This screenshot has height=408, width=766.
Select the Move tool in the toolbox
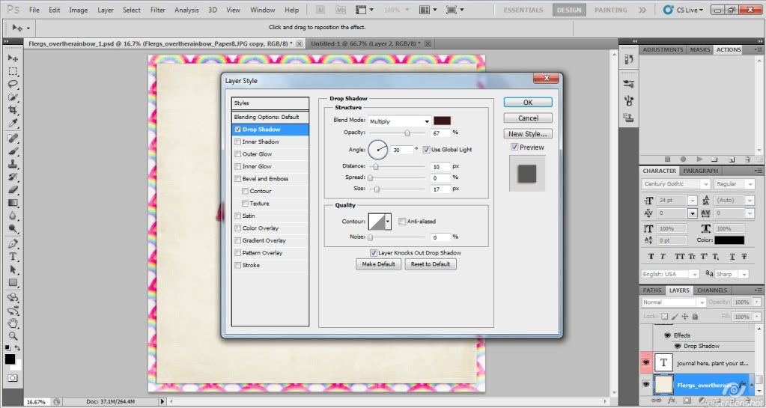click(13, 58)
